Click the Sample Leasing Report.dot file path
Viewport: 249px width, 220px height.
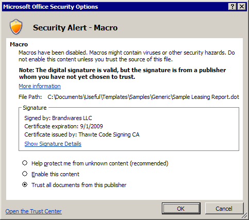point(143,97)
